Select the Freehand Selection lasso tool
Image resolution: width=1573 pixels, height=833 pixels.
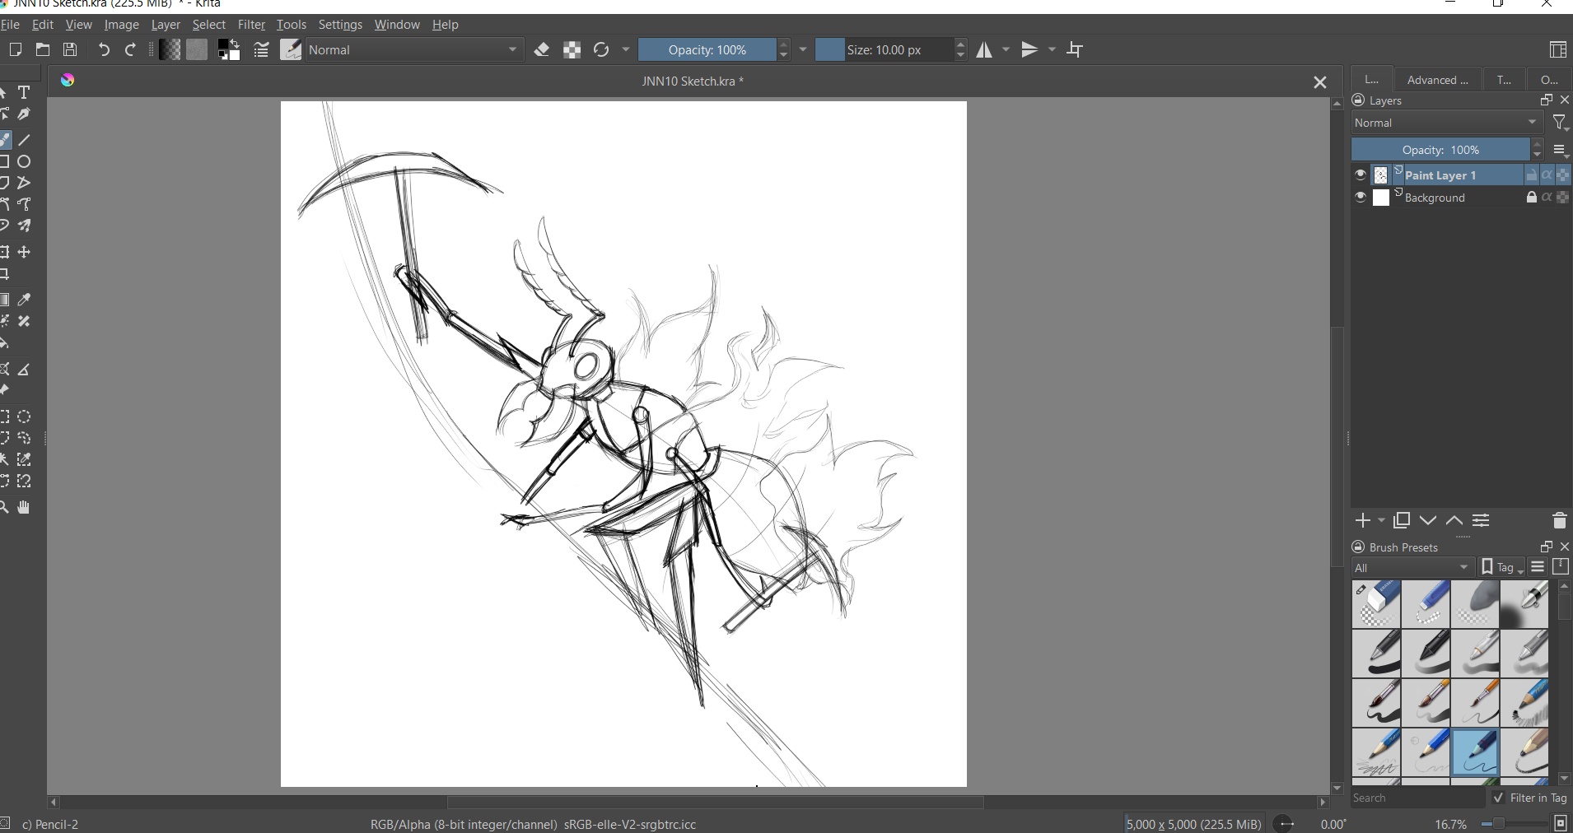pos(24,439)
